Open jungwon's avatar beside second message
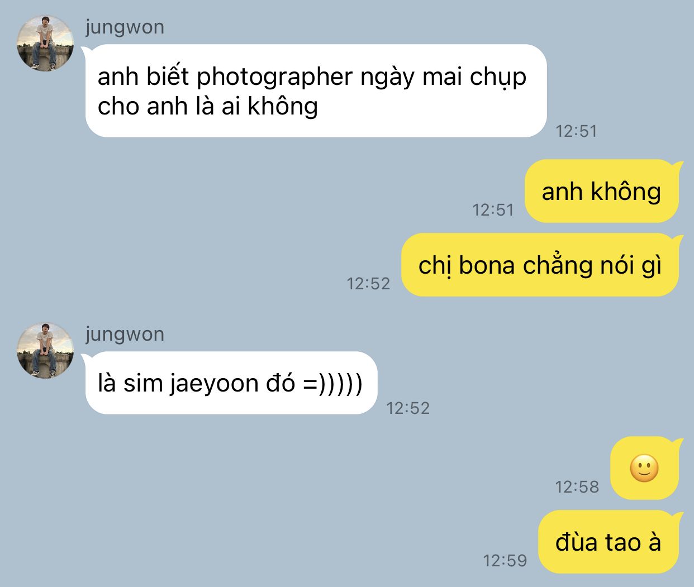This screenshot has height=587, width=694. (45, 351)
